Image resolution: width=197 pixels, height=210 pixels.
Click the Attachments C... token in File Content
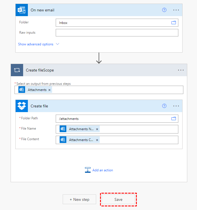pos(80,140)
